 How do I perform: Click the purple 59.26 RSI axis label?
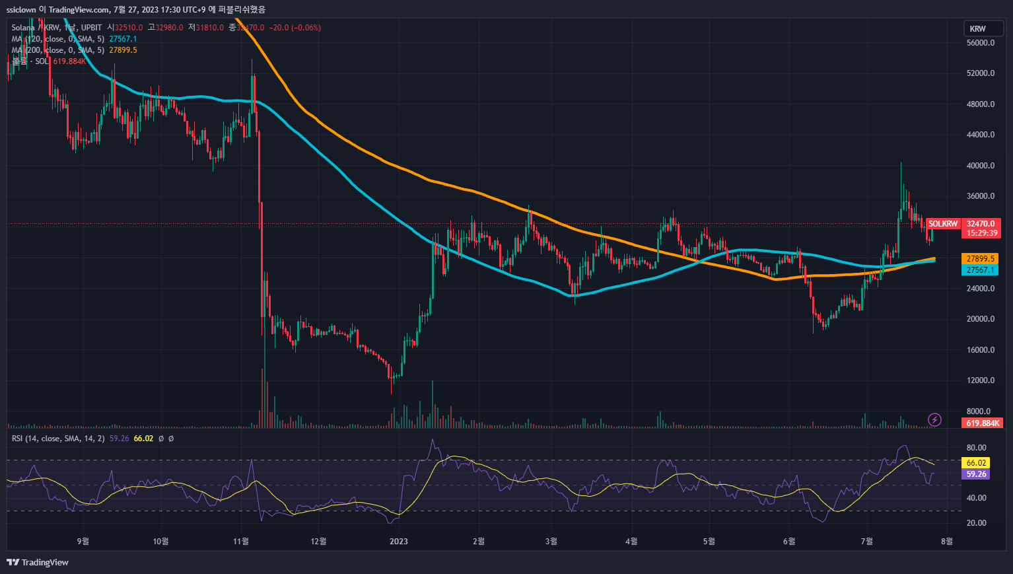[x=976, y=474]
